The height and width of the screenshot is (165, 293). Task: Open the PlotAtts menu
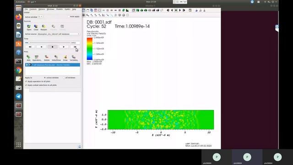(x=60, y=9)
